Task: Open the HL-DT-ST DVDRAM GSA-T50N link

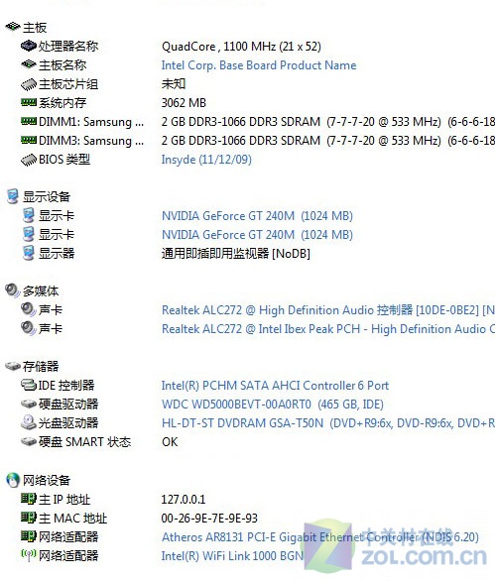Action: [x=328, y=423]
